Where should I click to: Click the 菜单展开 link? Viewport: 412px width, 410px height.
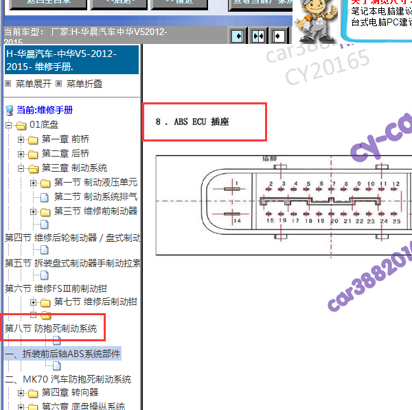[34, 84]
